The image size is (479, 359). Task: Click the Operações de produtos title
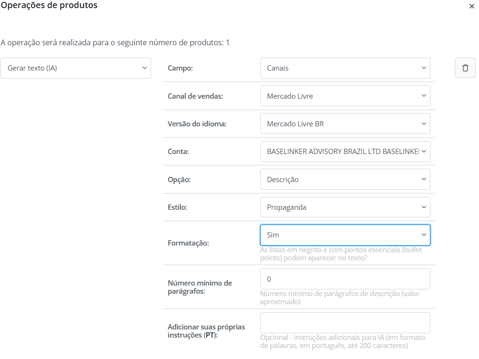click(49, 6)
